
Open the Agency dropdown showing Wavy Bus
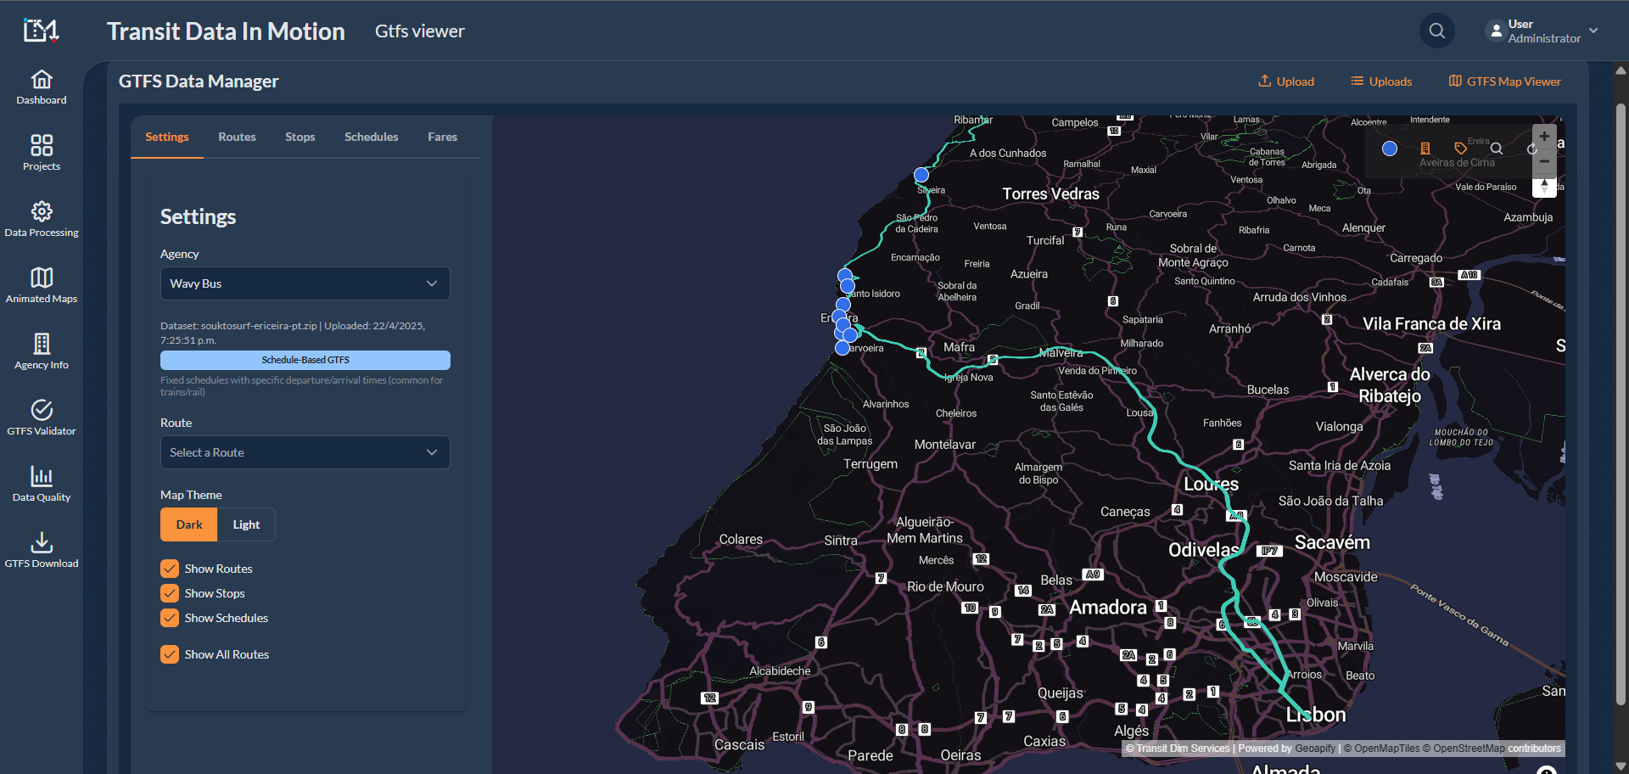(305, 283)
